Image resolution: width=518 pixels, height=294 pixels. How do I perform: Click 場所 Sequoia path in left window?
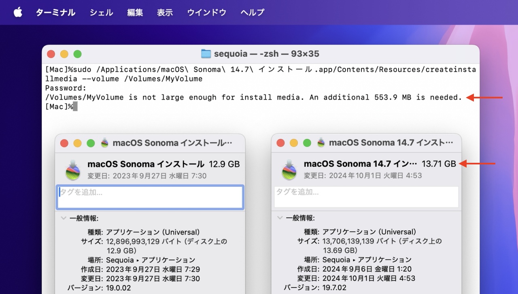pyautogui.click(x=151, y=260)
